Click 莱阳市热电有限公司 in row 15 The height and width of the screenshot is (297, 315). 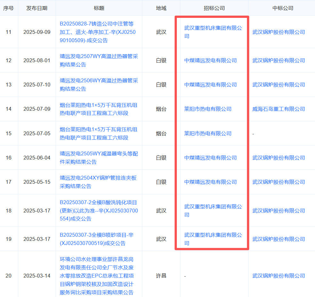pos(208,133)
